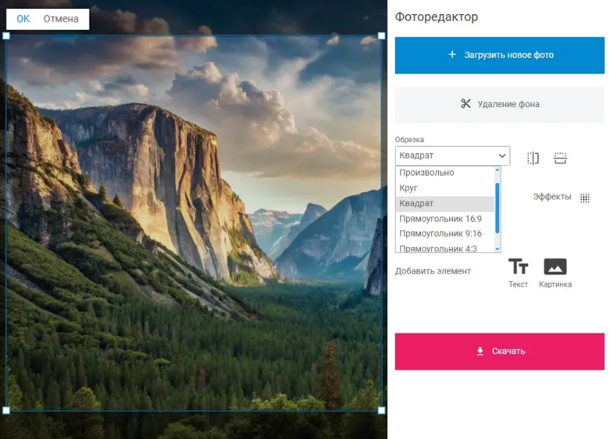Select Прямоугольник 16:9 crop shape
The height and width of the screenshot is (439, 611).
pyautogui.click(x=440, y=219)
